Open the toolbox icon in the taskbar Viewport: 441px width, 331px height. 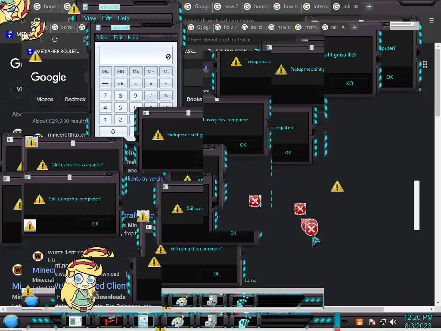point(211,321)
